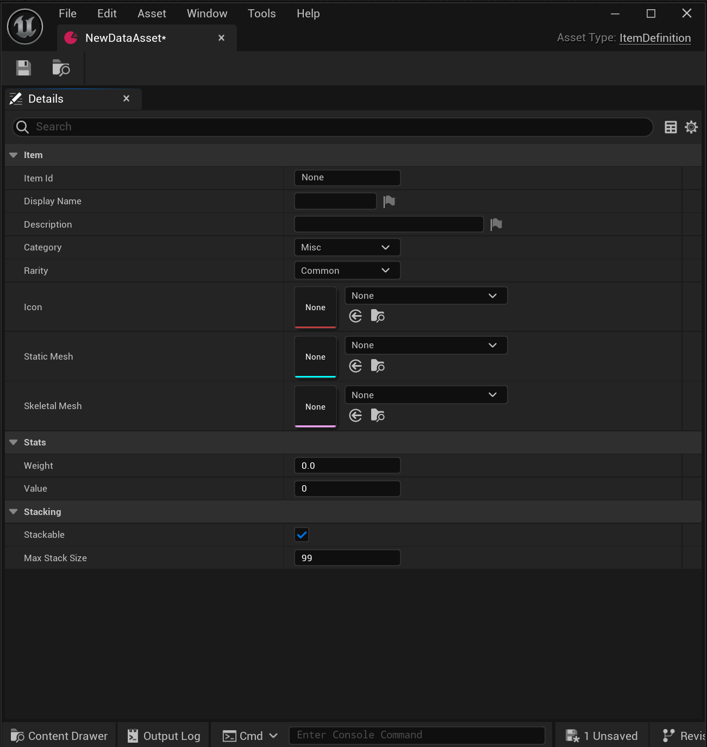This screenshot has height=747, width=707.
Task: Open the Tools menu
Action: click(x=261, y=14)
